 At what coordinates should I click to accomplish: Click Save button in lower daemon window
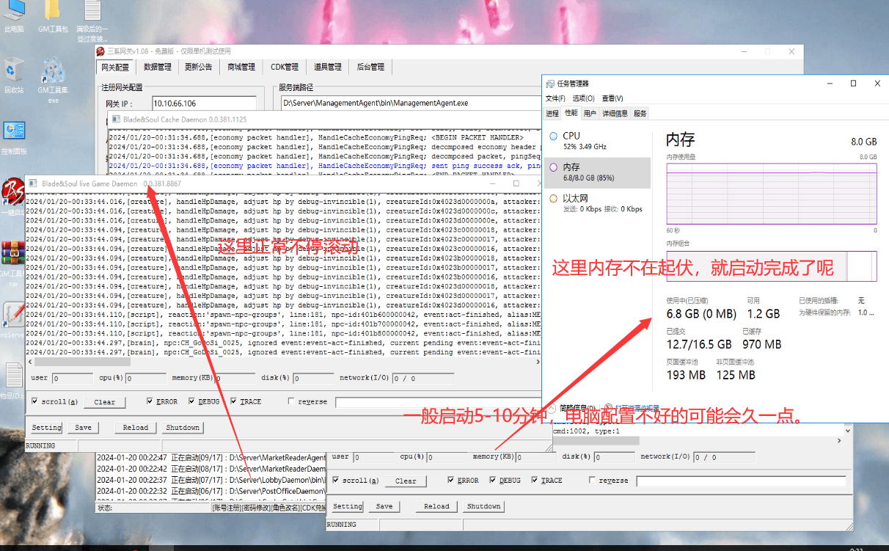pyautogui.click(x=384, y=506)
